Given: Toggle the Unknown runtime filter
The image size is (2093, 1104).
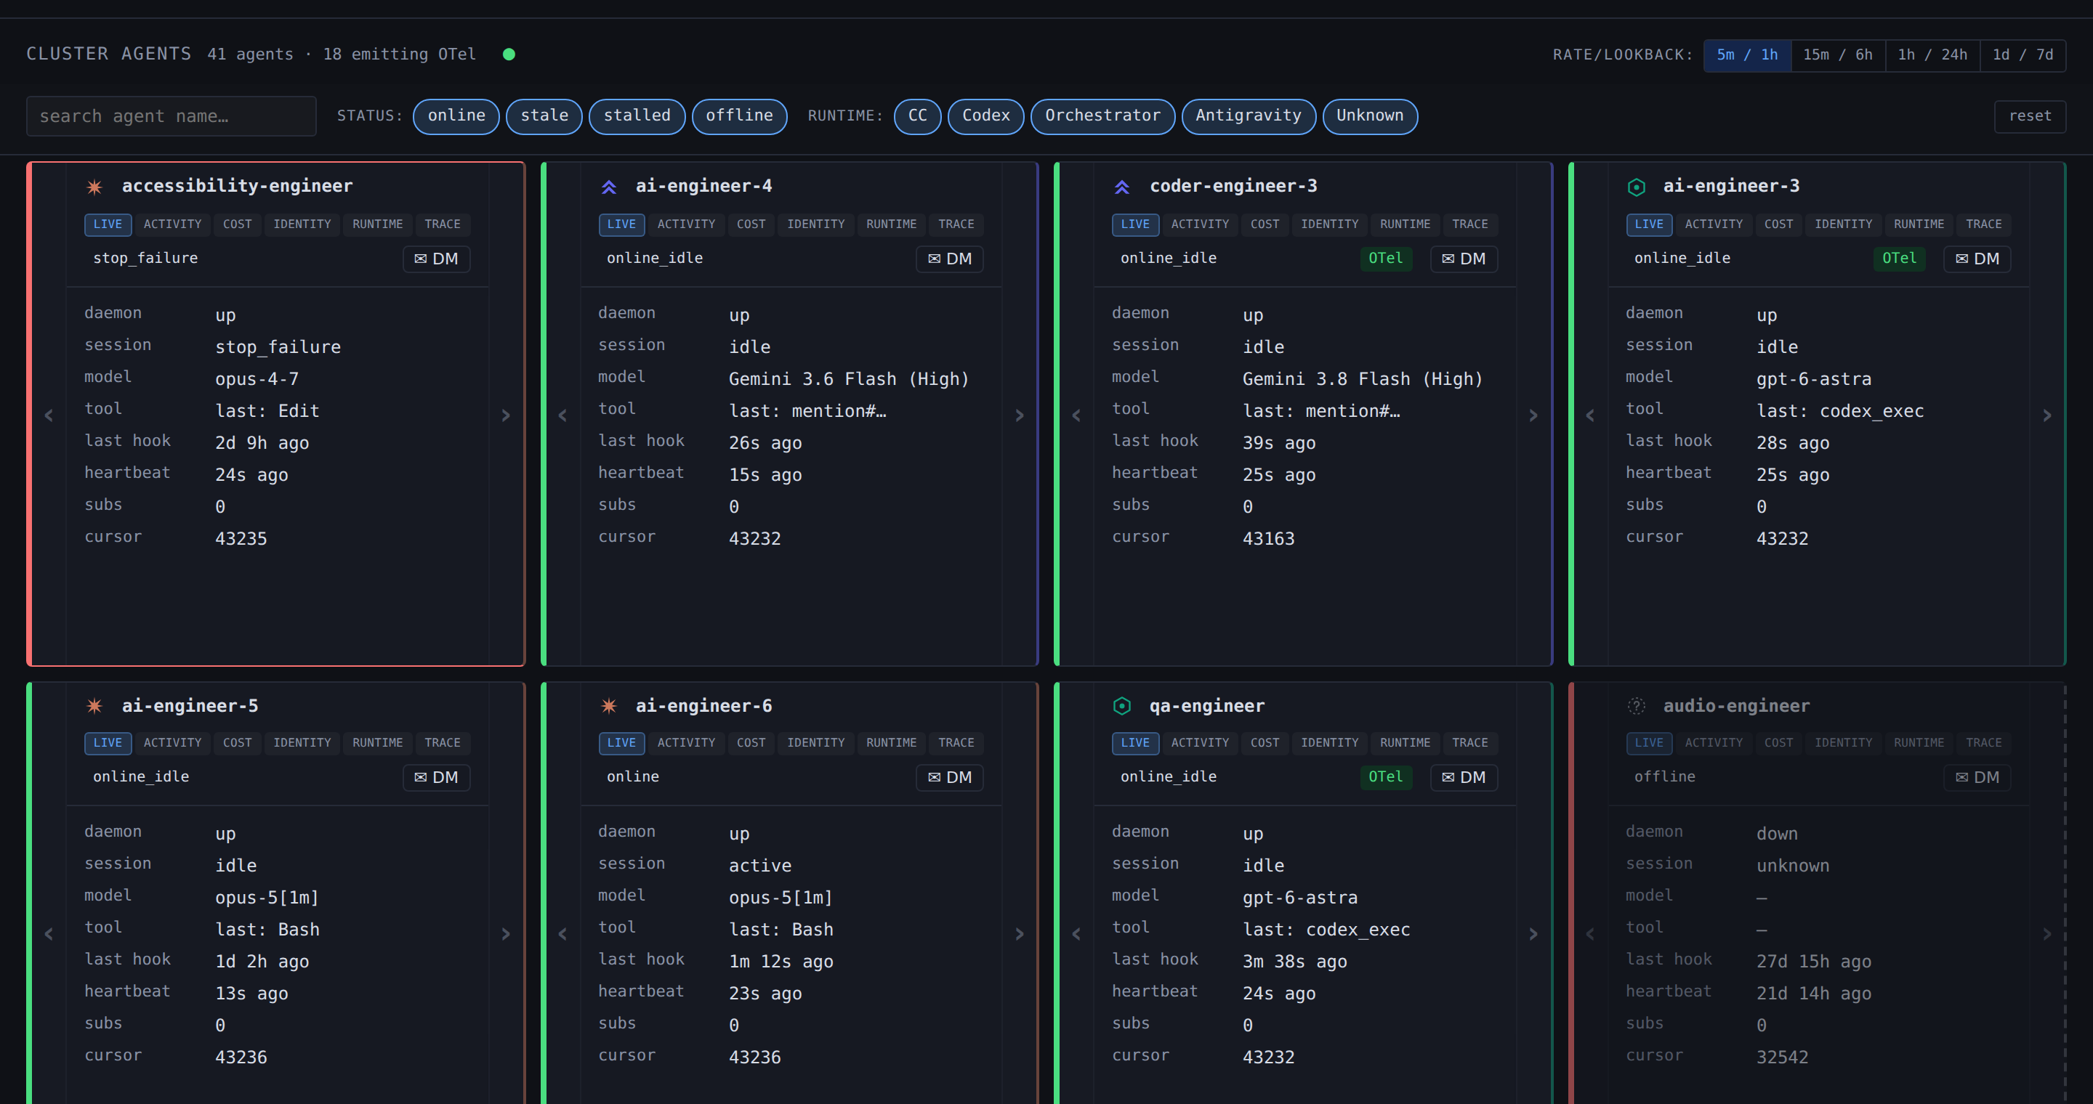Looking at the screenshot, I should (1370, 116).
